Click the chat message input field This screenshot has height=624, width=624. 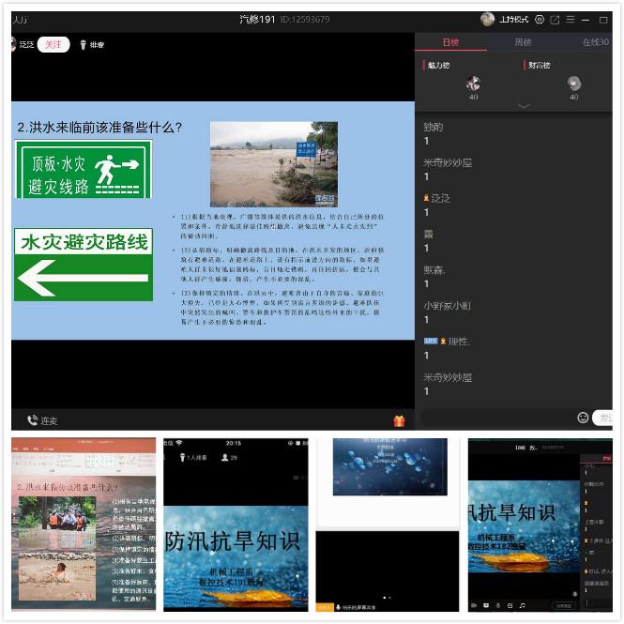coord(497,418)
